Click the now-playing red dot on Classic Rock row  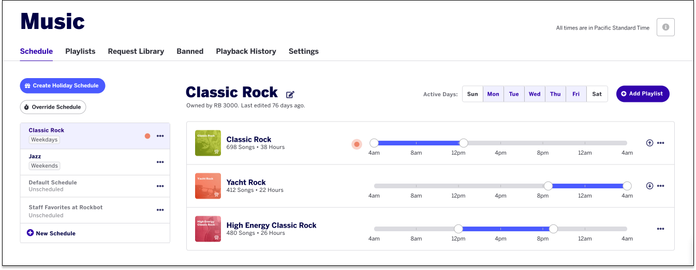coord(357,144)
